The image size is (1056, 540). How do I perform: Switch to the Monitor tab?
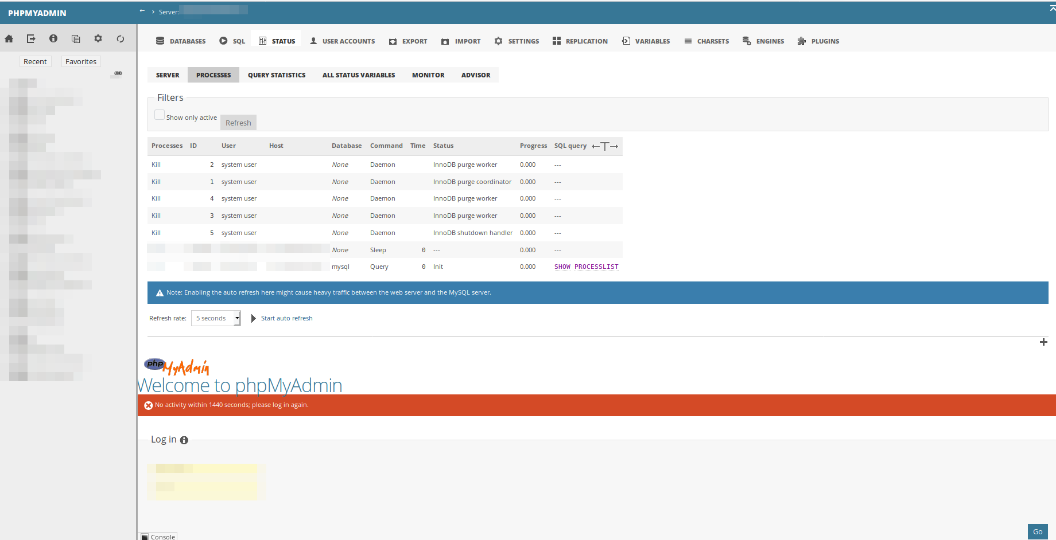(428, 75)
